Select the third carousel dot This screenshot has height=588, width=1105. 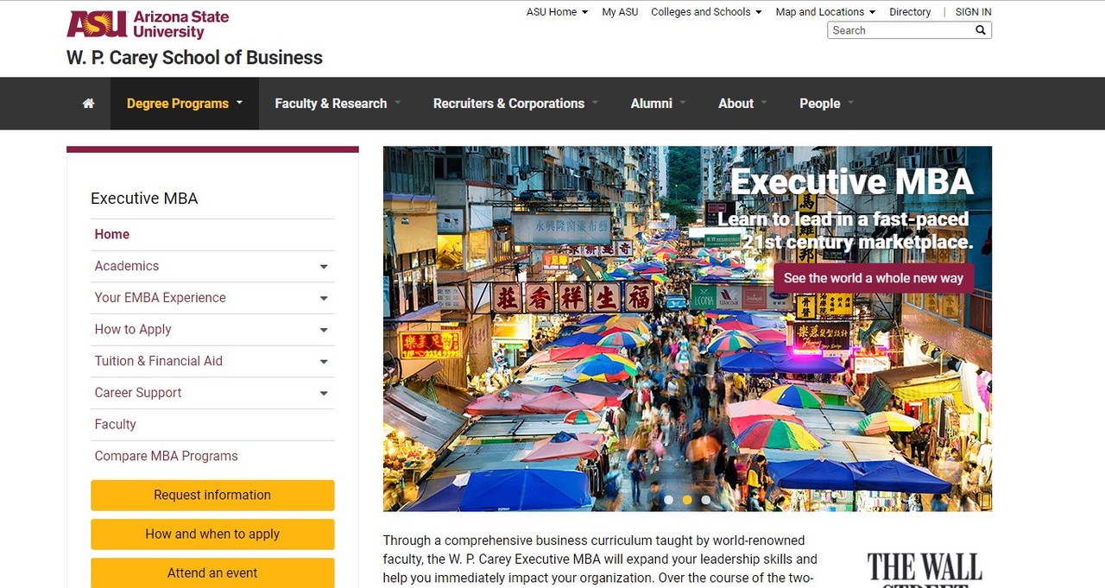[706, 499]
